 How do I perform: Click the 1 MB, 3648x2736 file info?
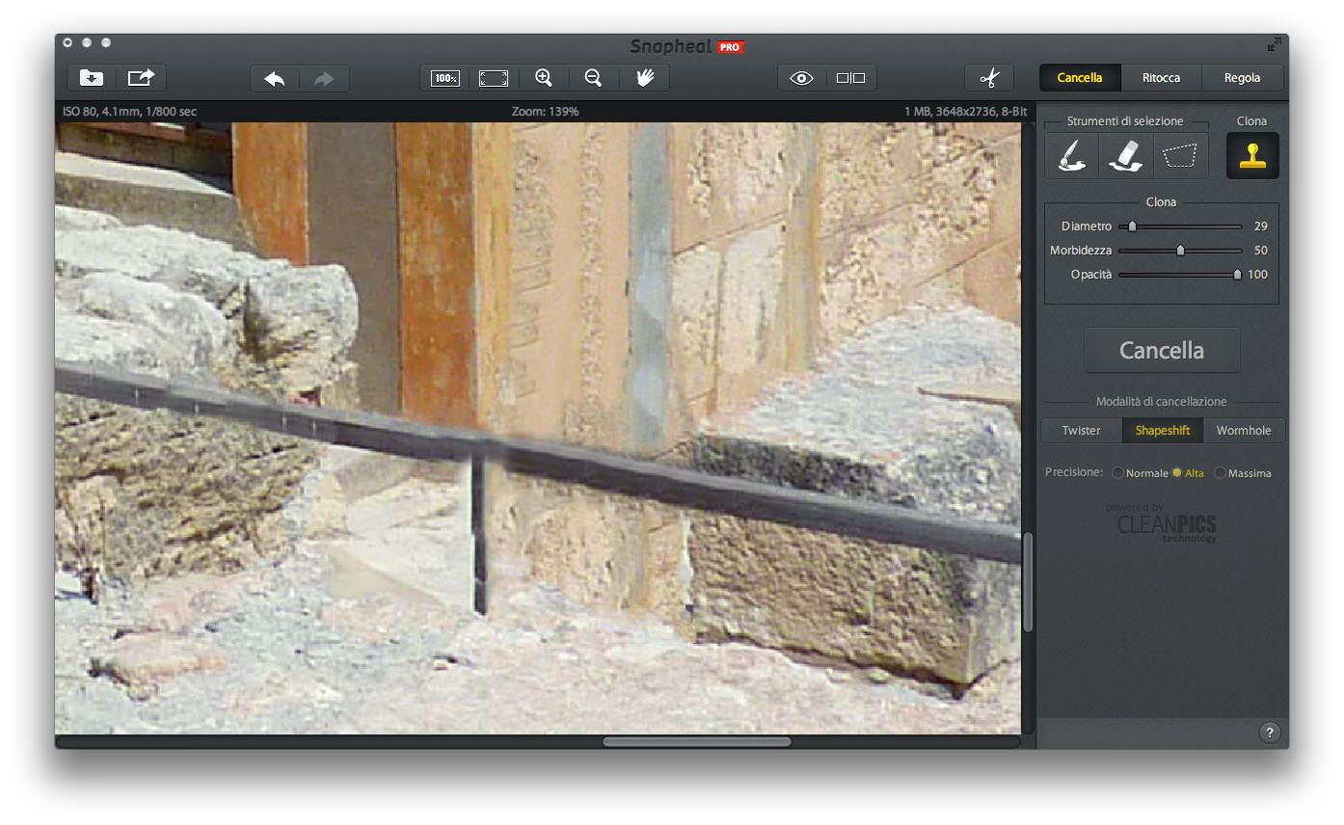pos(965,112)
